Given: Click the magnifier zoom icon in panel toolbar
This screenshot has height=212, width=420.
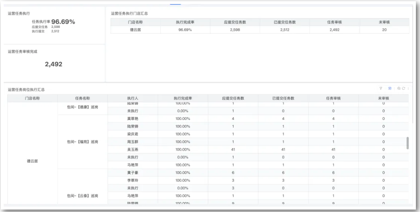Looking at the screenshot, I should pos(399,88).
